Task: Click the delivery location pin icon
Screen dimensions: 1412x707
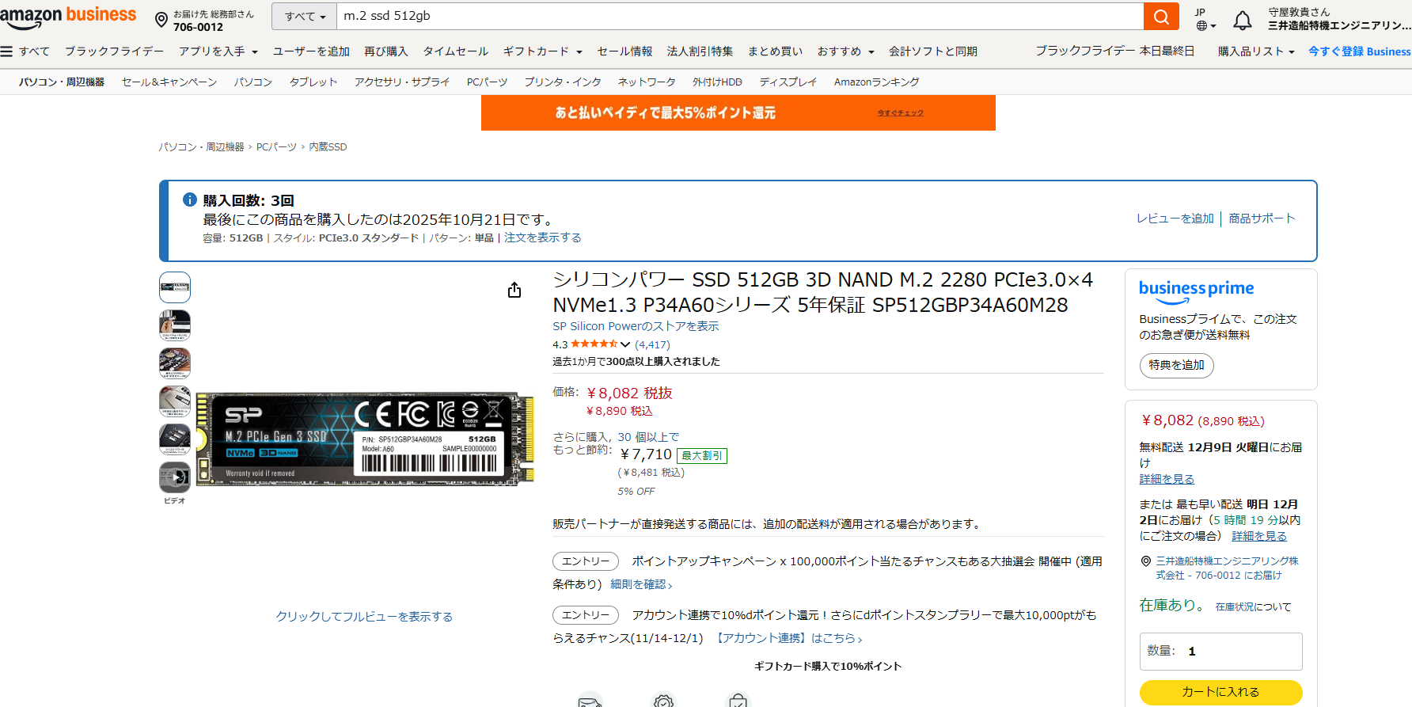Action: [x=161, y=20]
